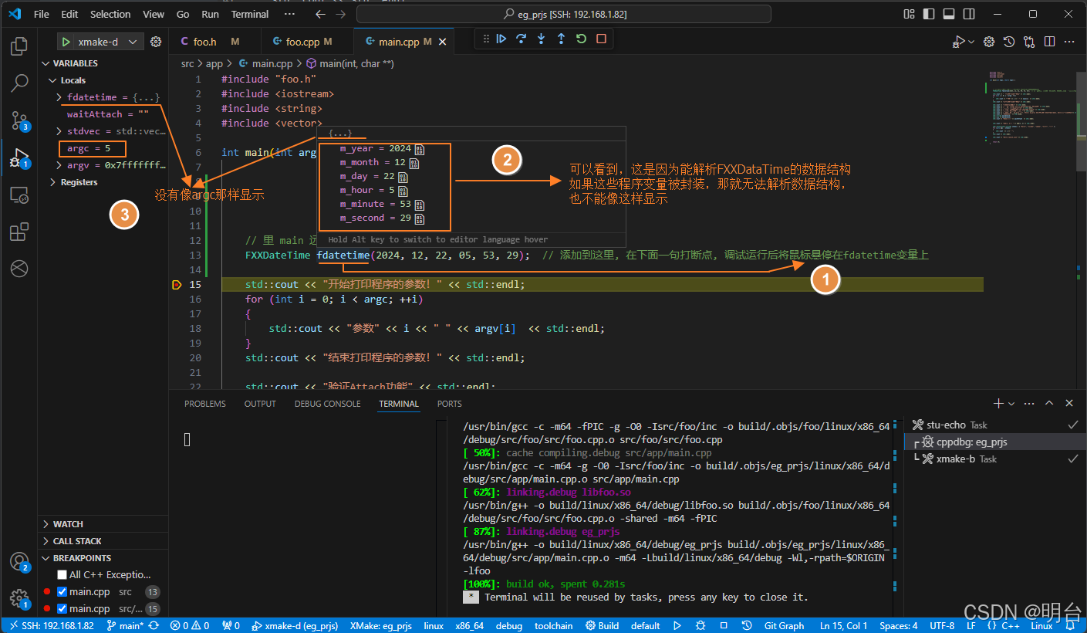The height and width of the screenshot is (633, 1087).
Task: Click Step Out in debug toolbar
Action: [x=561, y=39]
